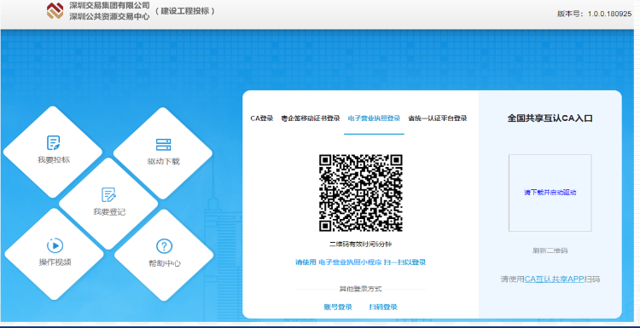Switch to the 省统一认证平台登录 tab

438,118
